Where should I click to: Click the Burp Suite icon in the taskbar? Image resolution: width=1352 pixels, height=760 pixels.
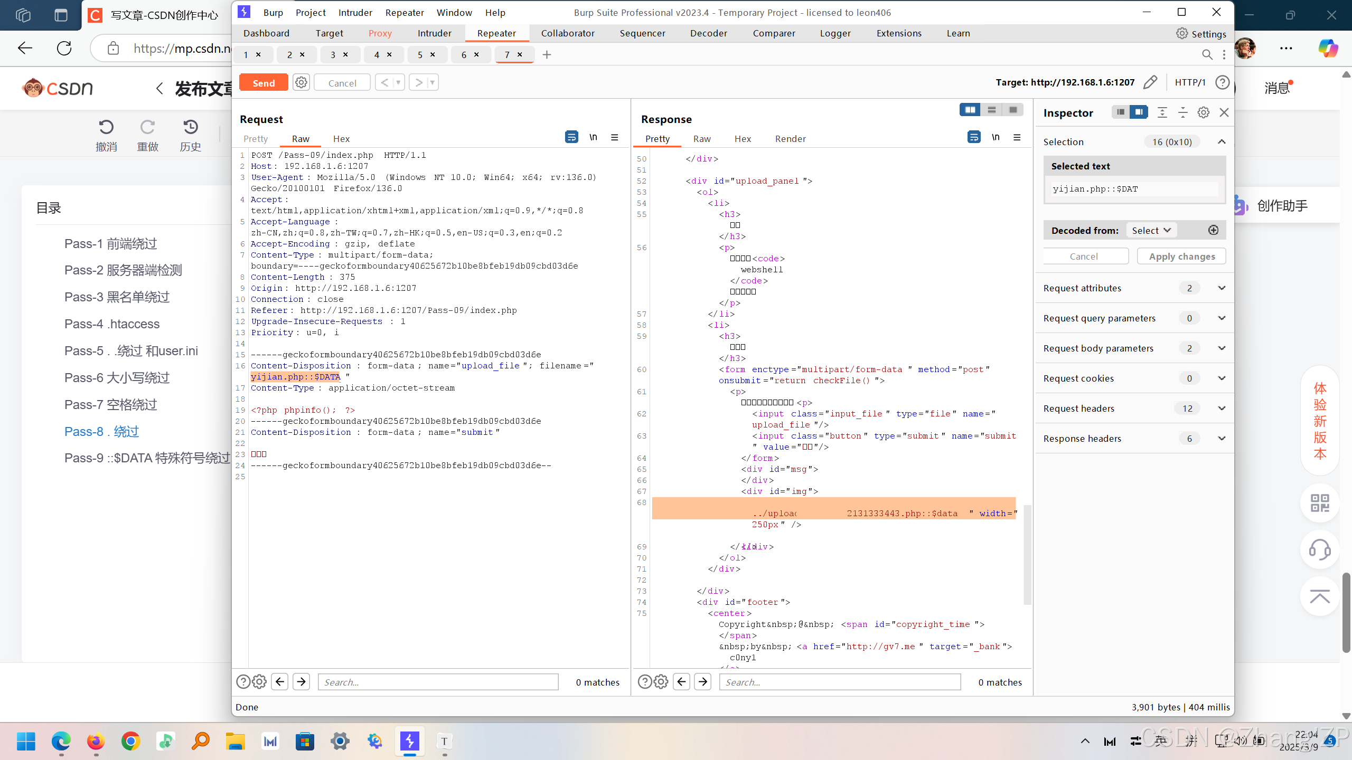[x=409, y=741]
